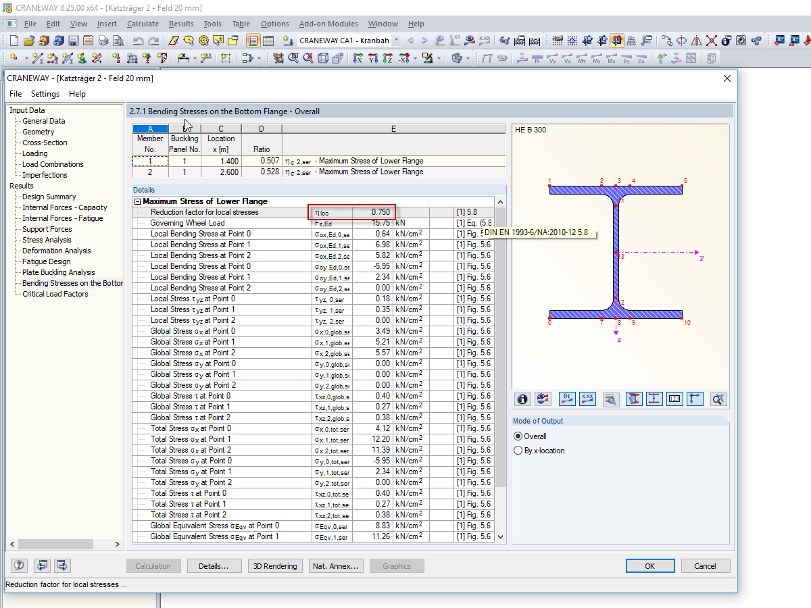This screenshot has width=811, height=608.
Task: Select Design Summary tree item
Action: [x=49, y=197]
